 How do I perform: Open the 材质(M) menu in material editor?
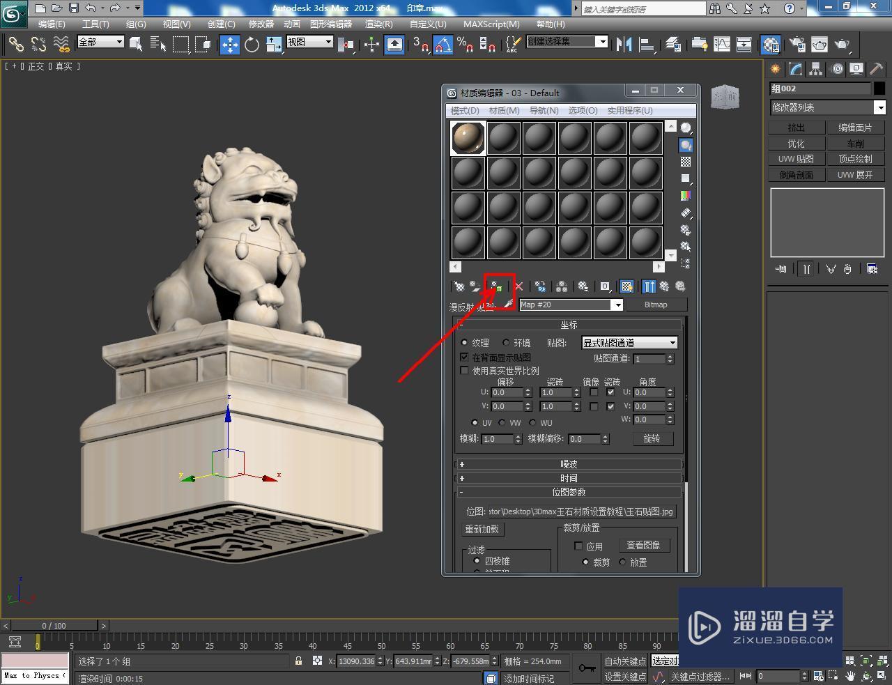505,110
